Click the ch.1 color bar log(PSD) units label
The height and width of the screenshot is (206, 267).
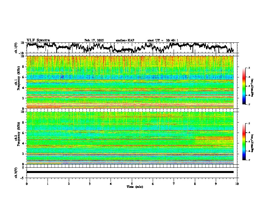(x=253, y=88)
